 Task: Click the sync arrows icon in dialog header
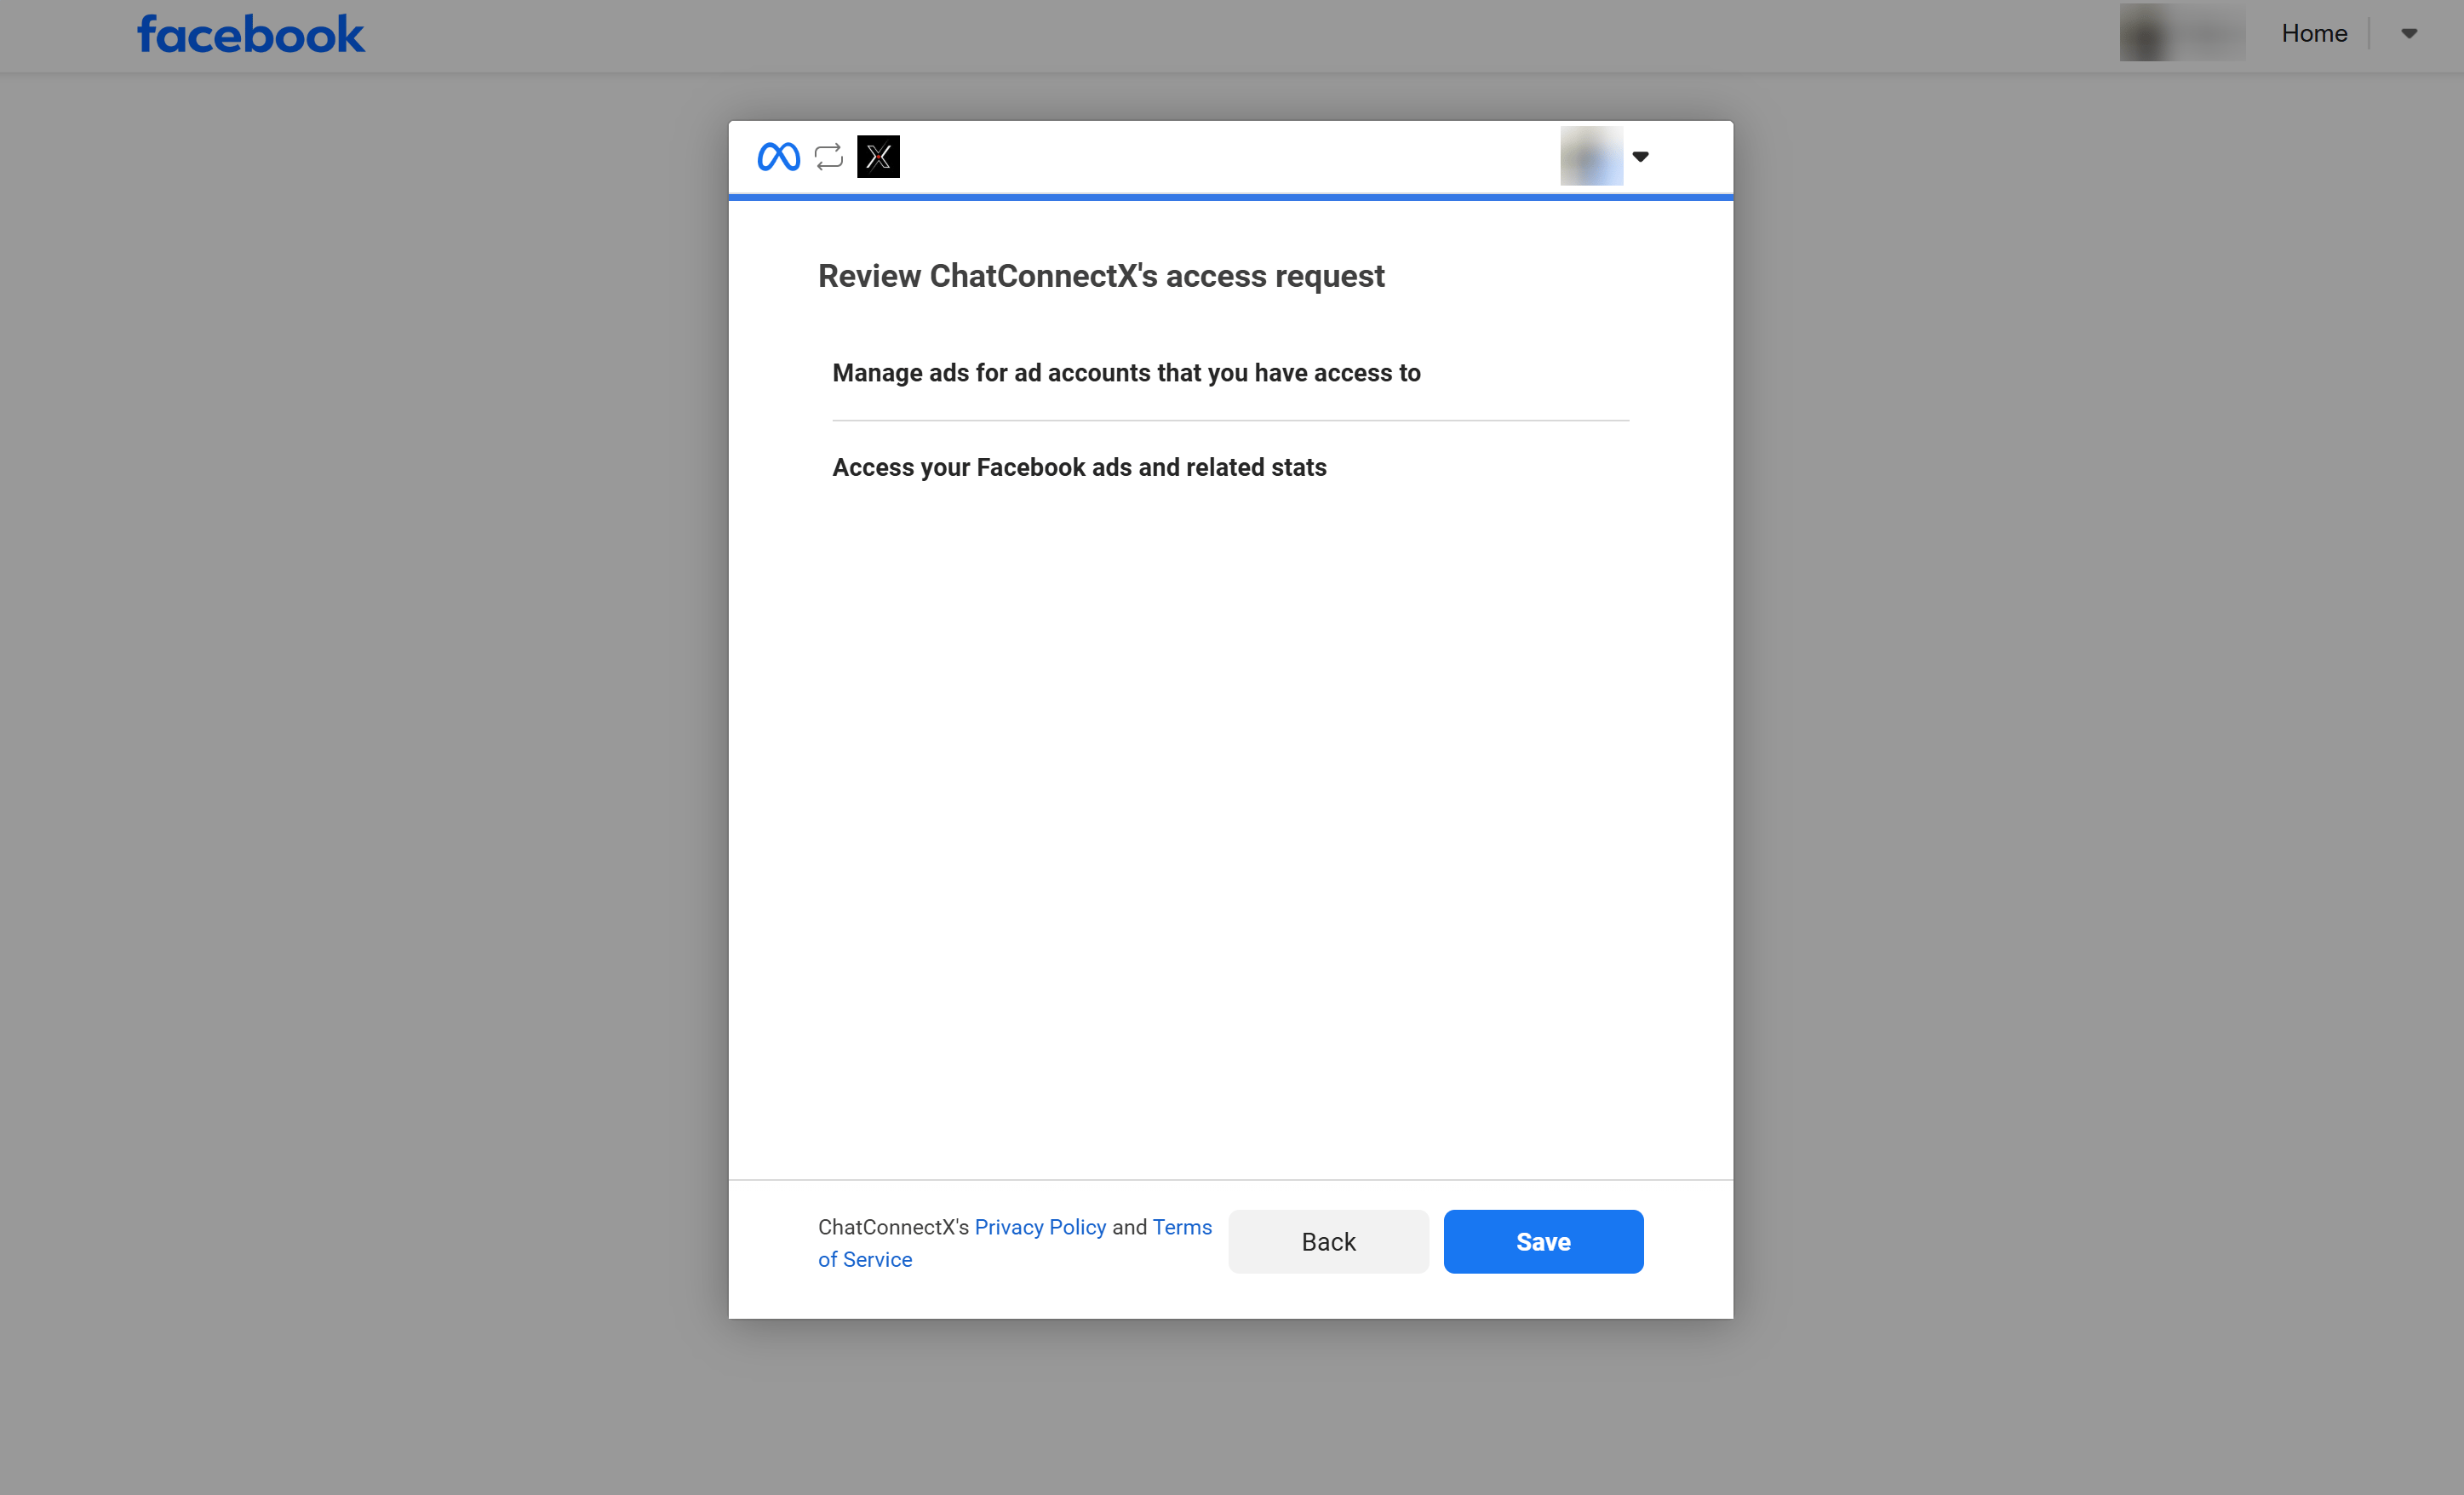click(x=829, y=157)
